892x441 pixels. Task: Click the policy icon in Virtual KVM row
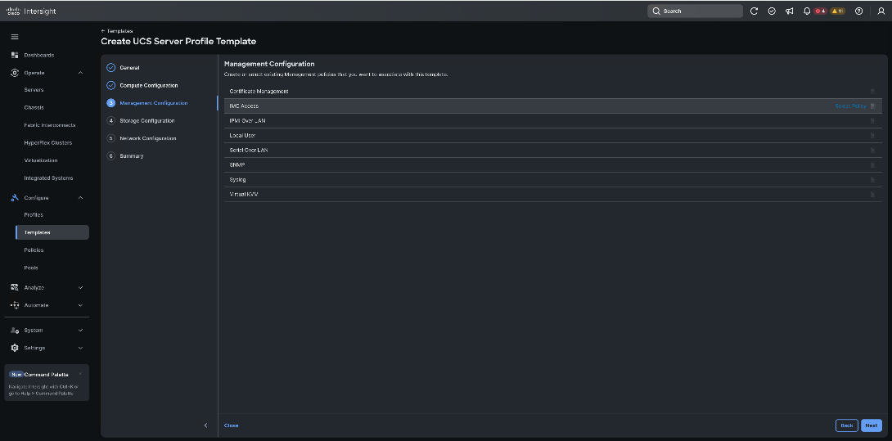[872, 195]
